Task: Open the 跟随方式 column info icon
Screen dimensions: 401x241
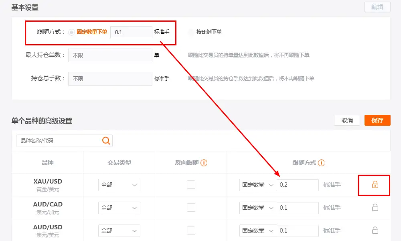Action: [x=321, y=163]
